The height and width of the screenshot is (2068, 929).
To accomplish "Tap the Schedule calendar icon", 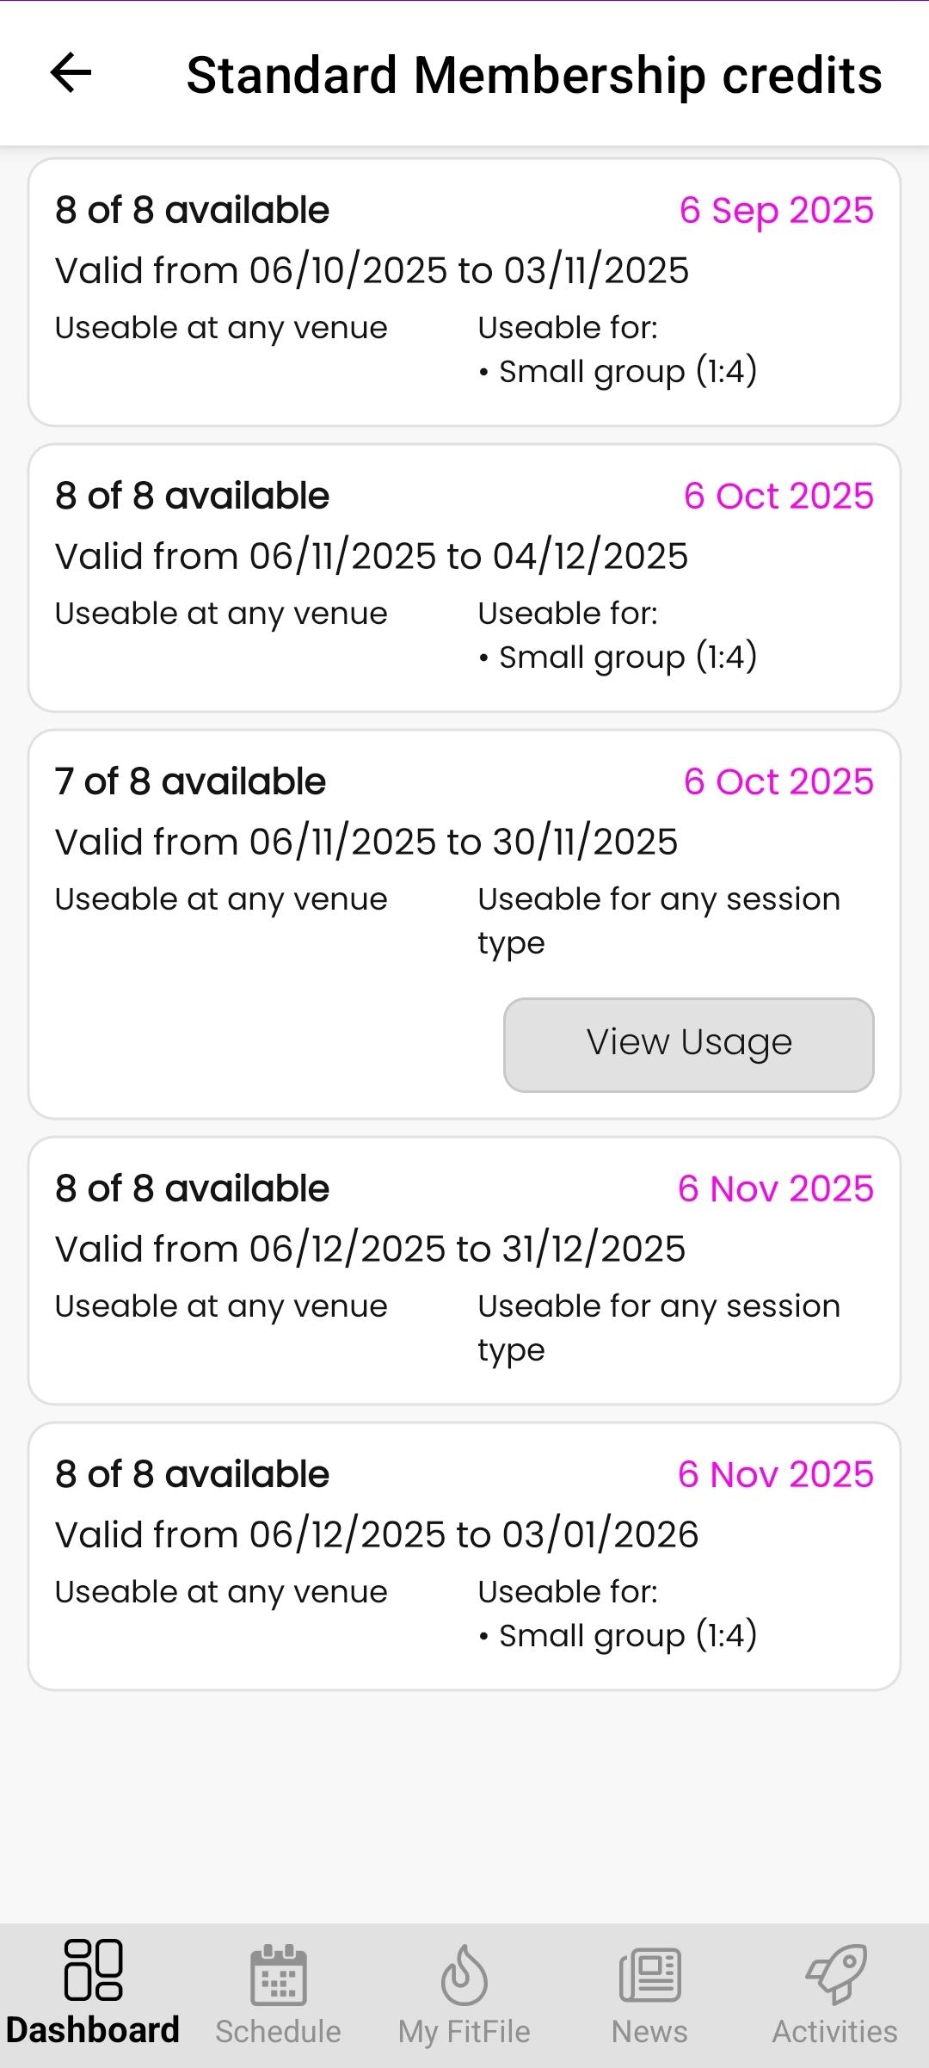I will click(278, 1974).
